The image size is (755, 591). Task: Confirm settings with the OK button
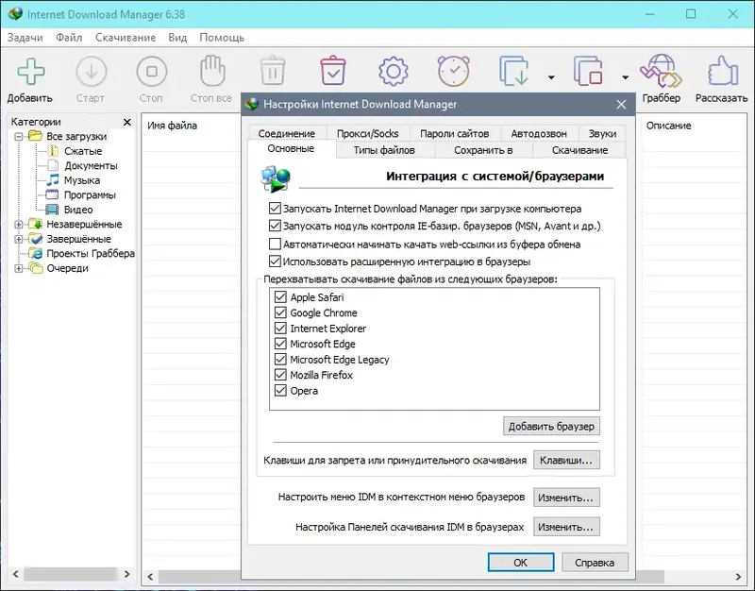click(x=520, y=562)
